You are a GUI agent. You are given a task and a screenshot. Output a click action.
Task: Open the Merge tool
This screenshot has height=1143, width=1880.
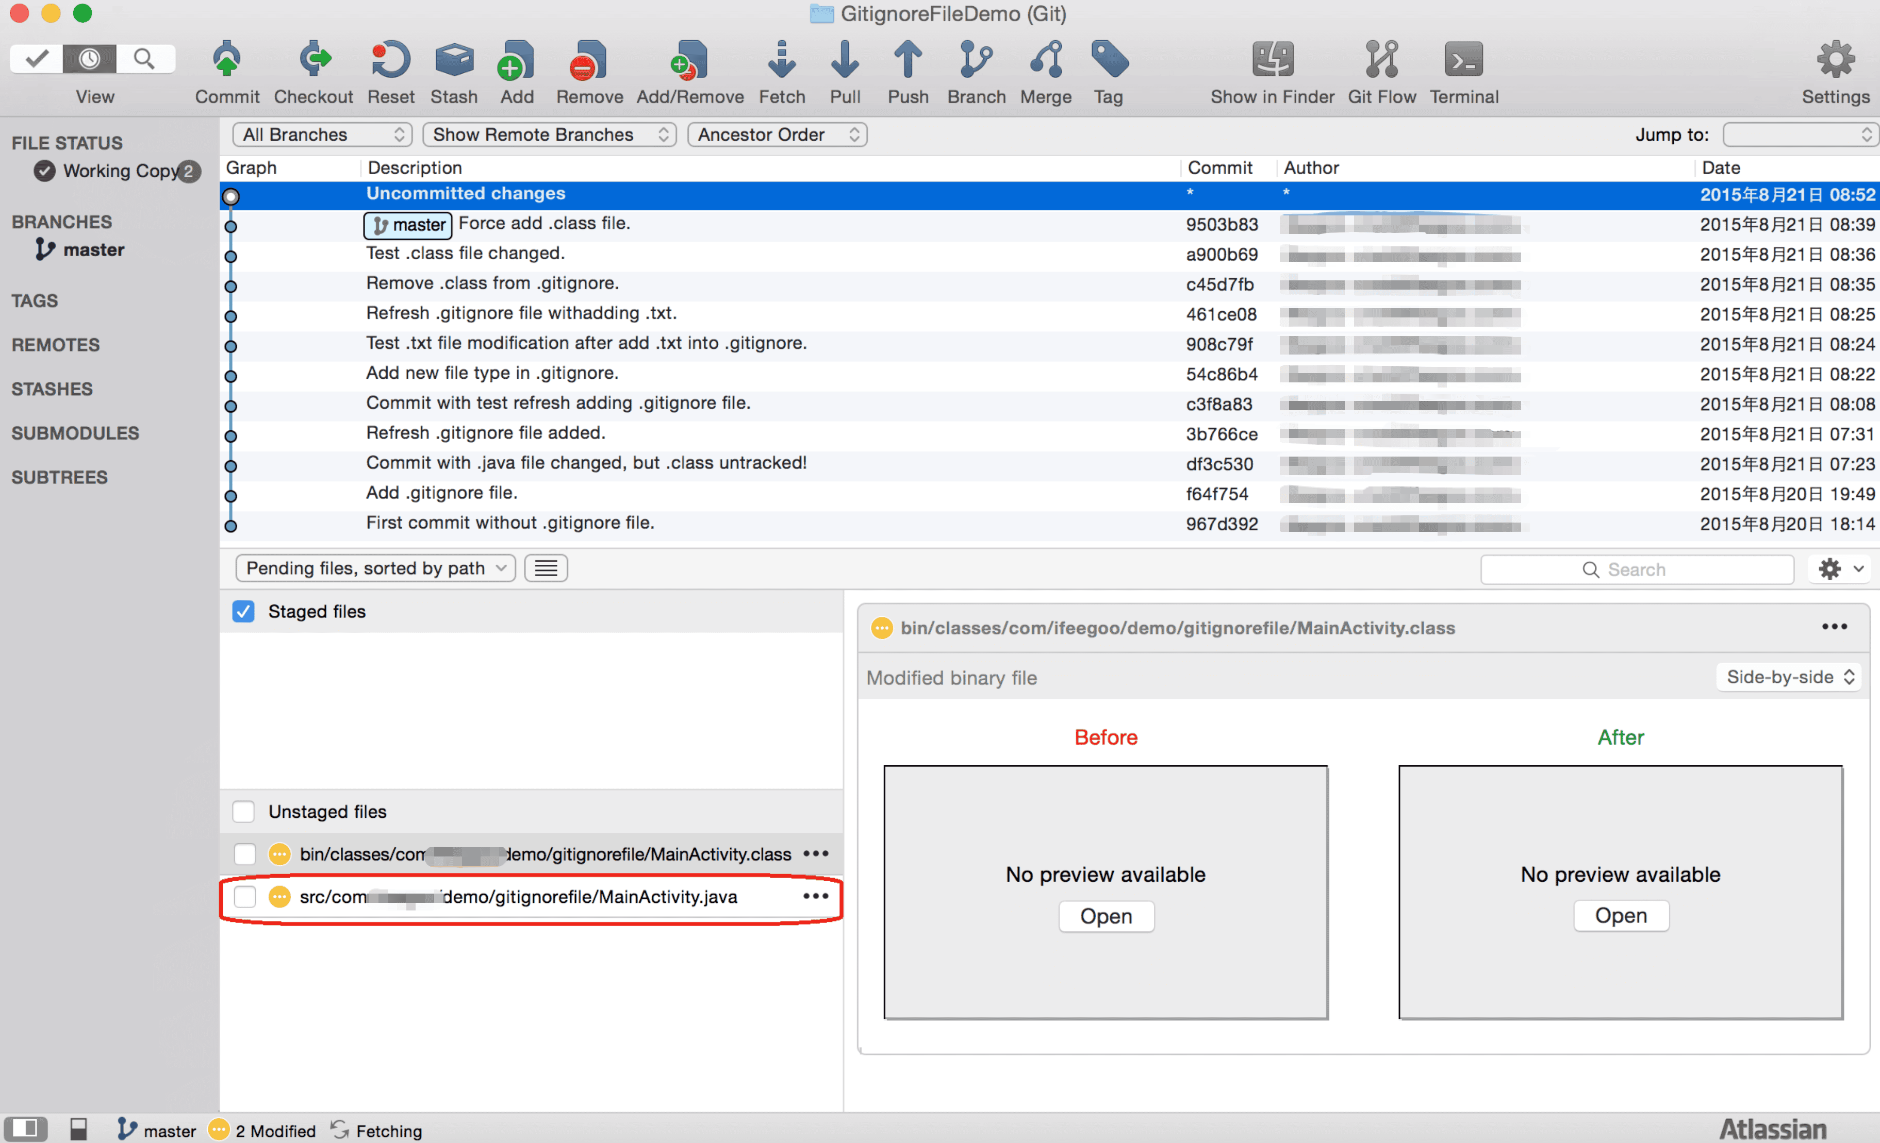(x=1046, y=59)
